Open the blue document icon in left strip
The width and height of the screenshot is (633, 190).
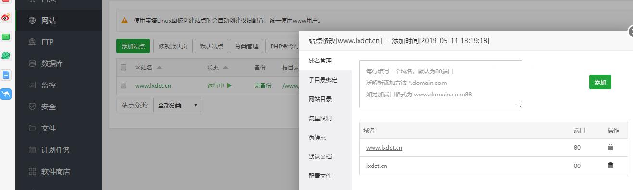coord(6,75)
